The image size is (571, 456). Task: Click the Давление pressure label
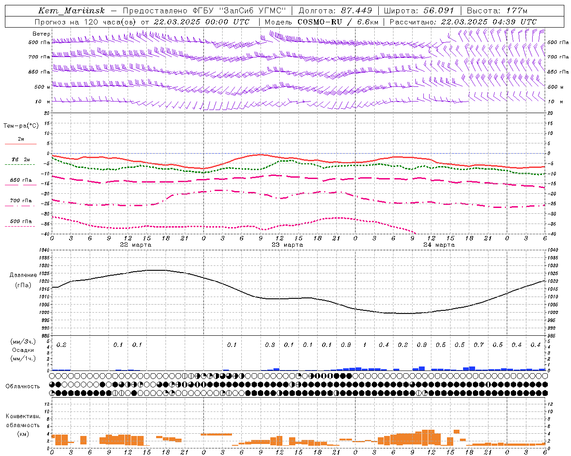point(23,275)
